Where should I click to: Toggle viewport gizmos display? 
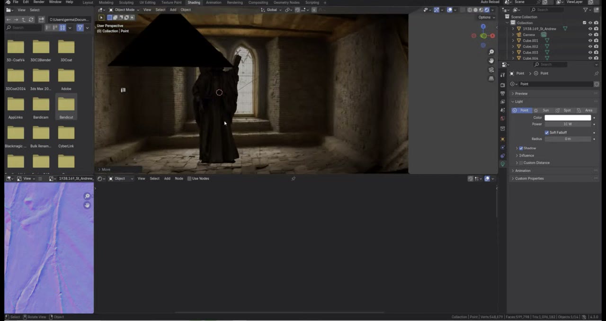[437, 10]
